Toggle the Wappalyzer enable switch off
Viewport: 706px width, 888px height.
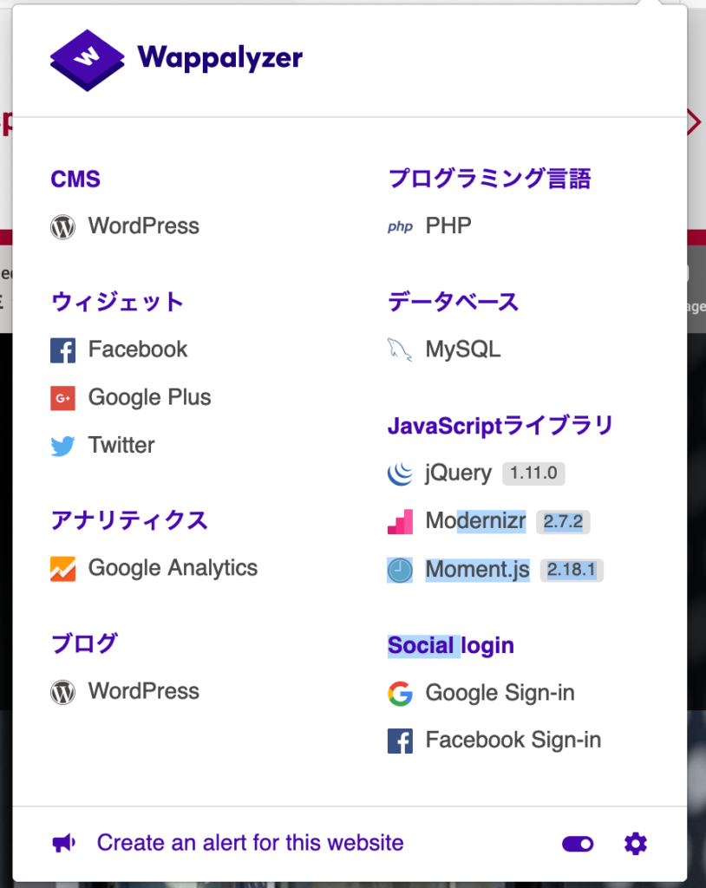tap(578, 845)
